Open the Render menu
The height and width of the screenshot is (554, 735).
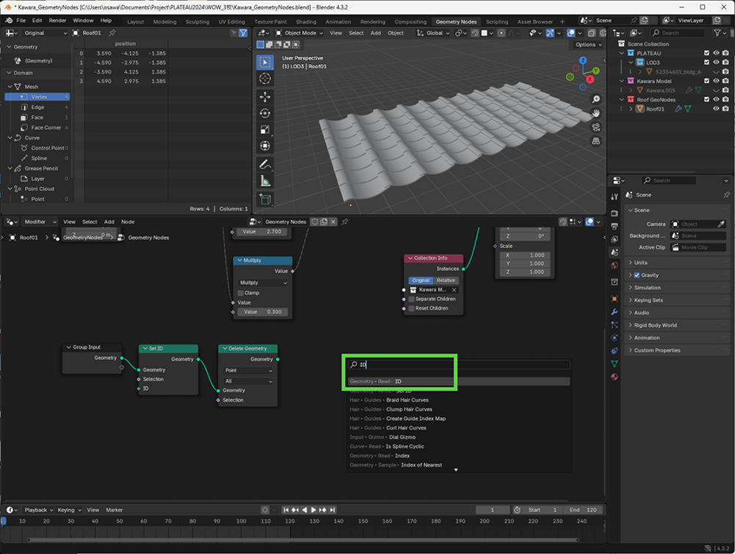click(57, 21)
